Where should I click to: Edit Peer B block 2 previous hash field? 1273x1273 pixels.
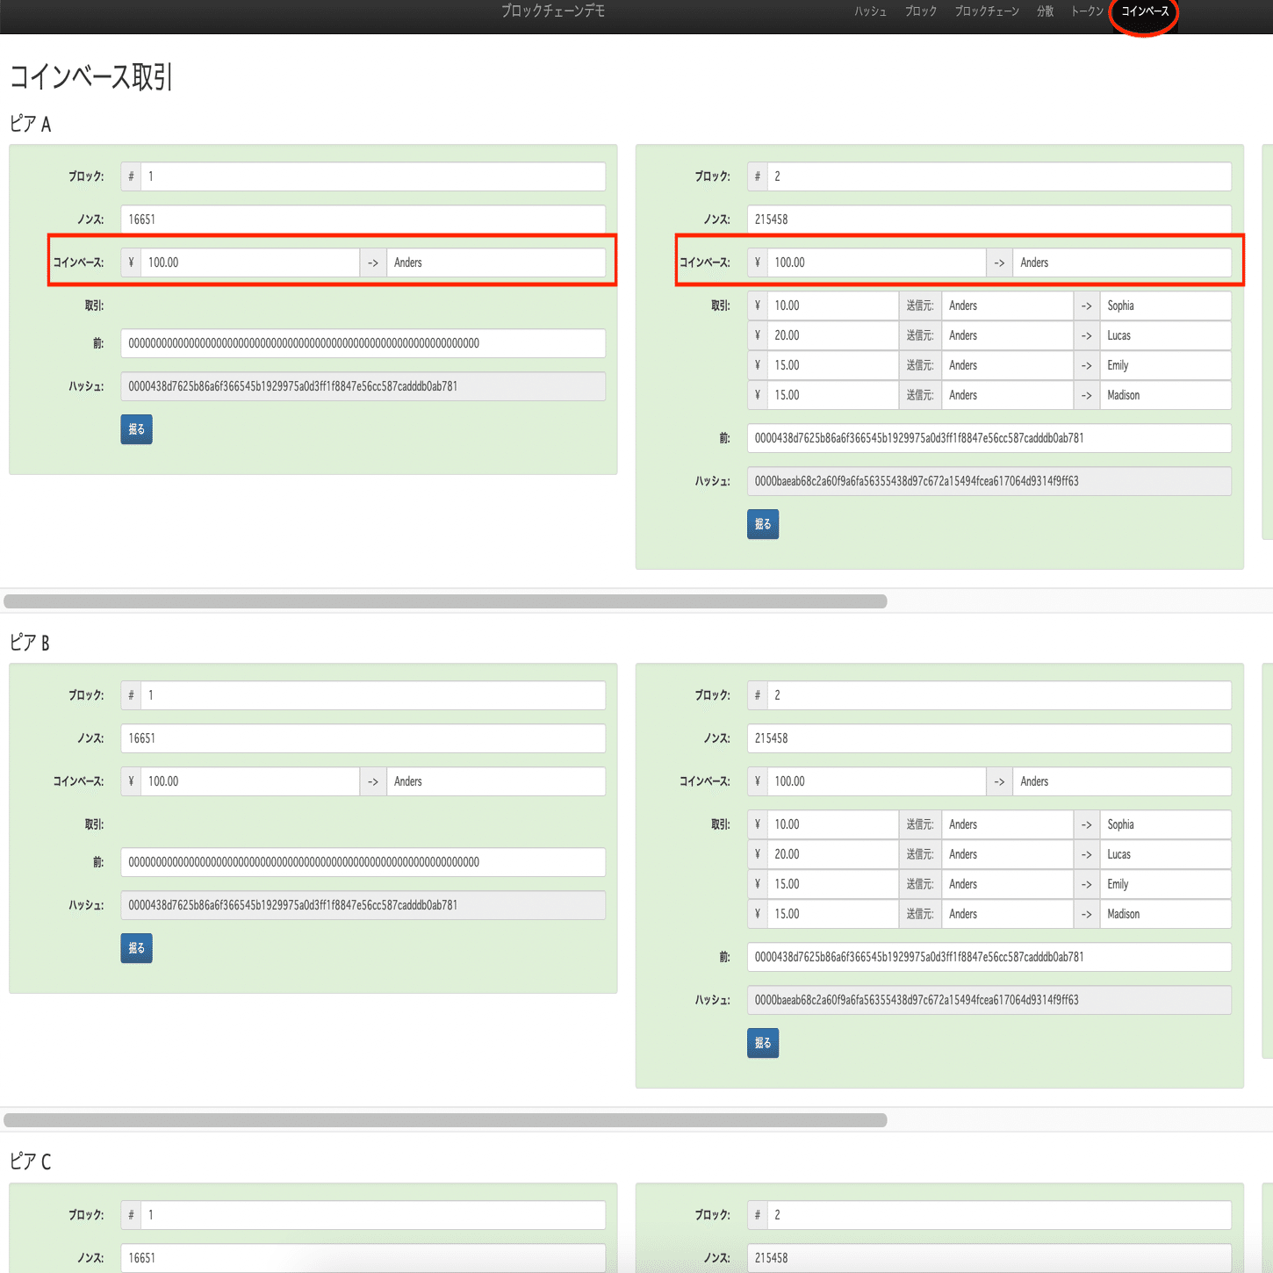(x=989, y=957)
